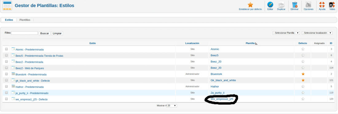Image resolution: width=338 pixels, height=114 pixels.
Task: Click default star for Hathor row
Action: click(303, 86)
